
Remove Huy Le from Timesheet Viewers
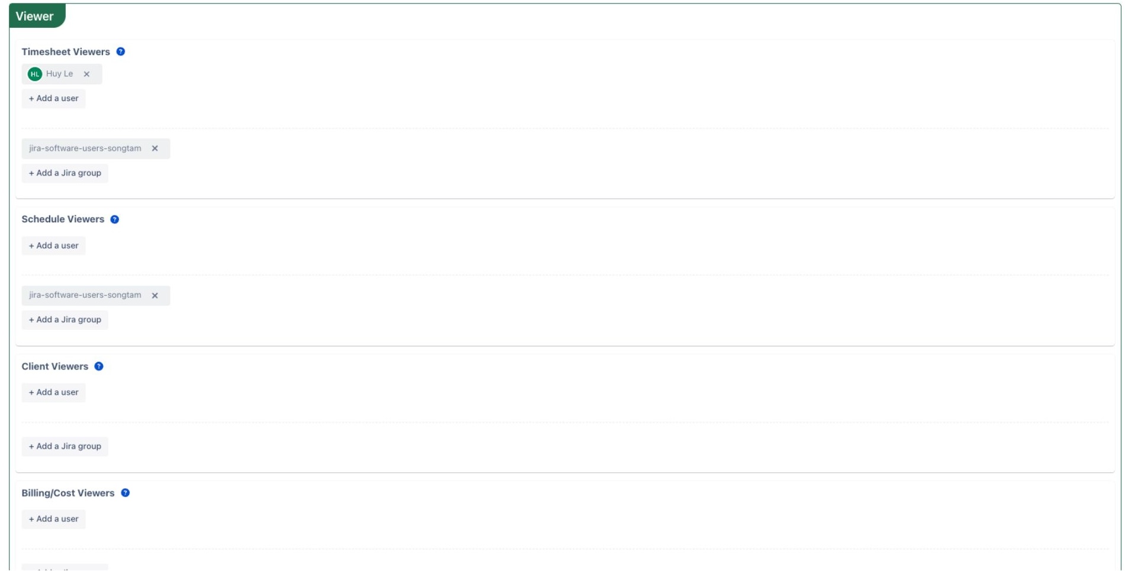pyautogui.click(x=87, y=74)
